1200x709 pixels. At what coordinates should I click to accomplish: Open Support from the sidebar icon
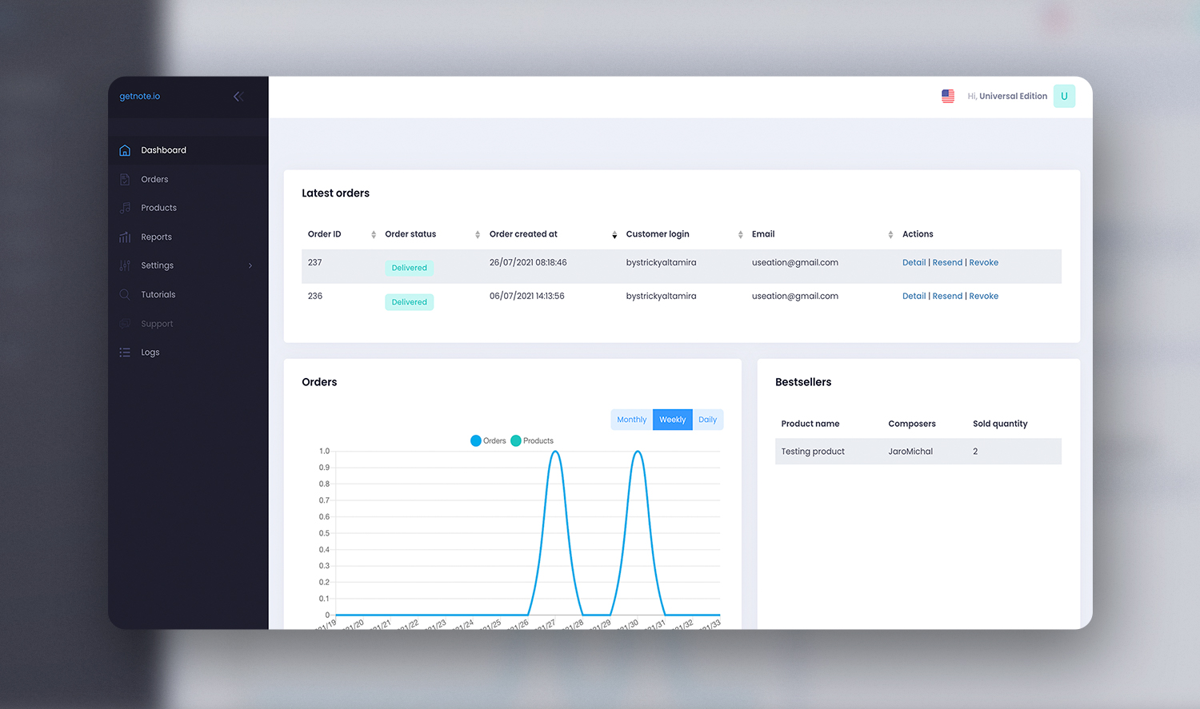125,323
